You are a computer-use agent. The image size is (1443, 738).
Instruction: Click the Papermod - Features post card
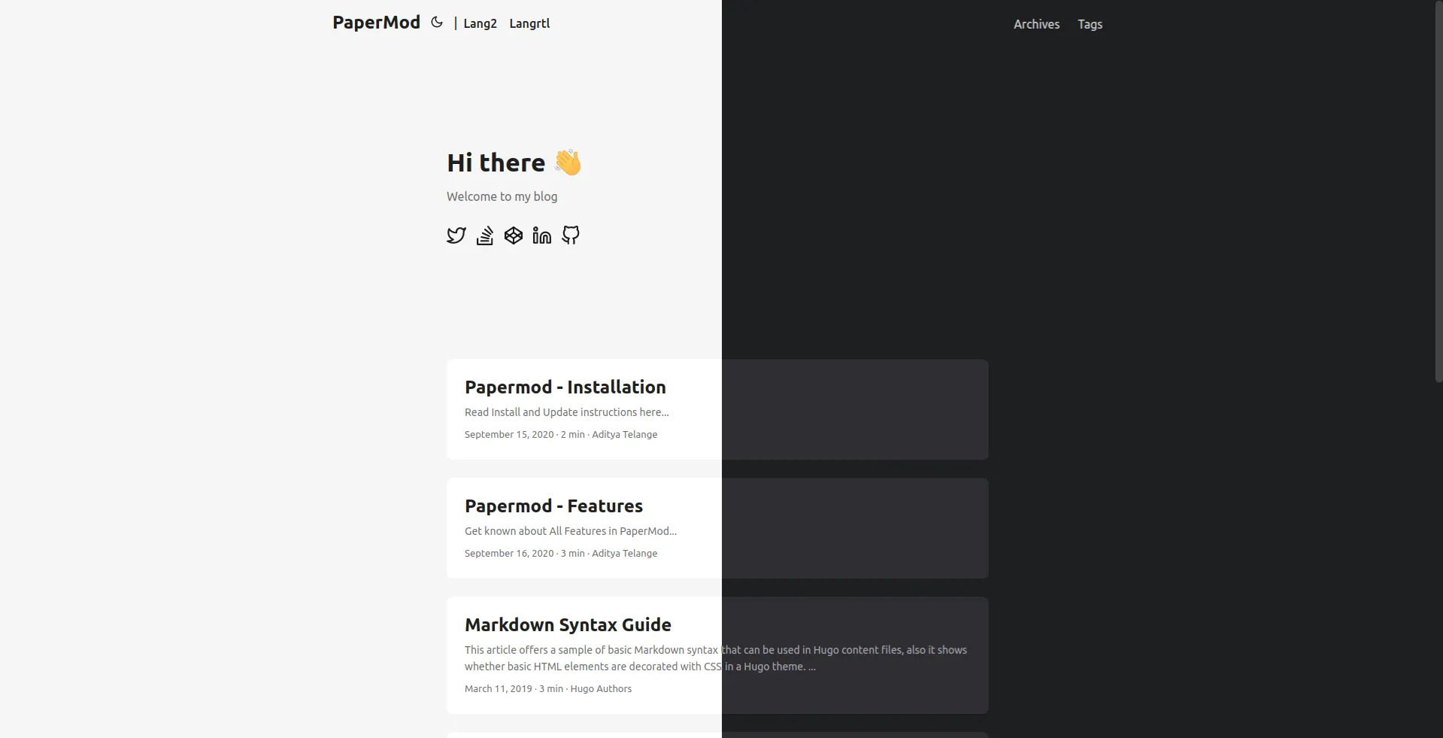[639, 527]
